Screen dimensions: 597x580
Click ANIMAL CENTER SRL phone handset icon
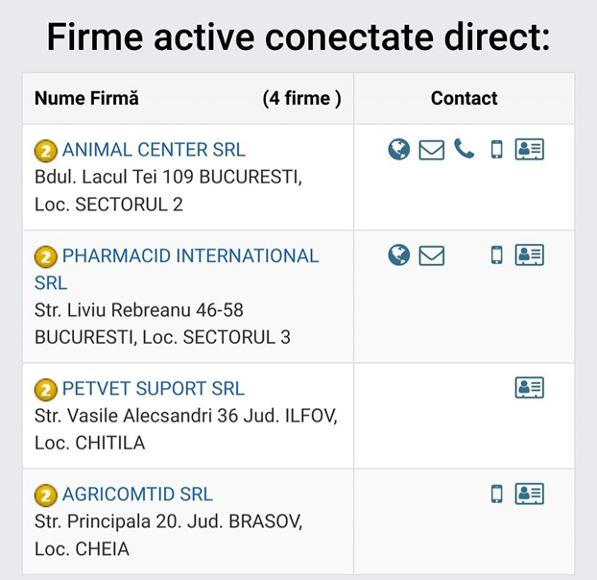click(465, 149)
